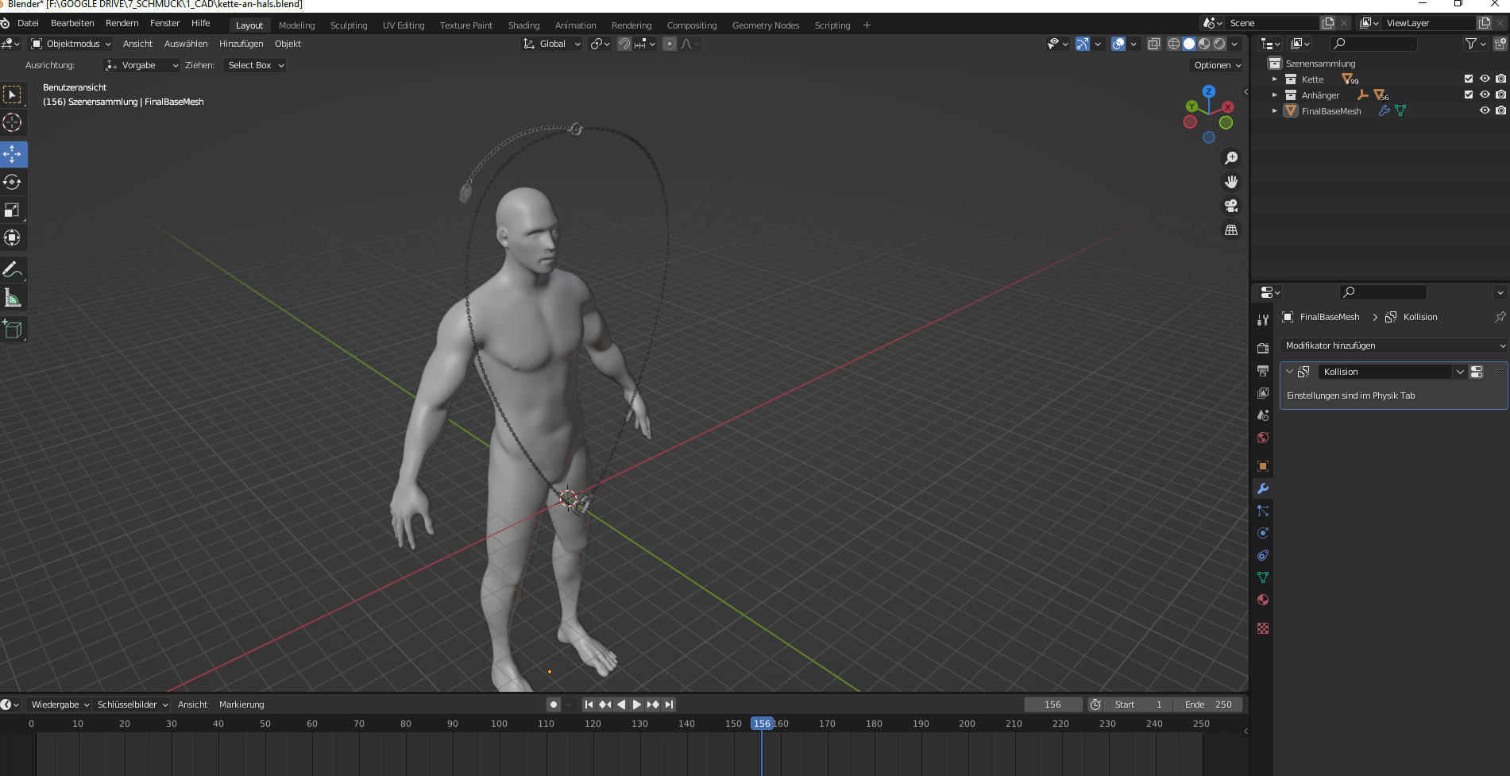Viewport: 1510px width, 776px height.
Task: Select the Measure tool
Action: tap(13, 298)
